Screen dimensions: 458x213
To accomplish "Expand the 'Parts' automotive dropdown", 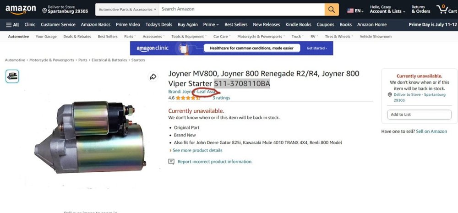I will coord(130,37).
